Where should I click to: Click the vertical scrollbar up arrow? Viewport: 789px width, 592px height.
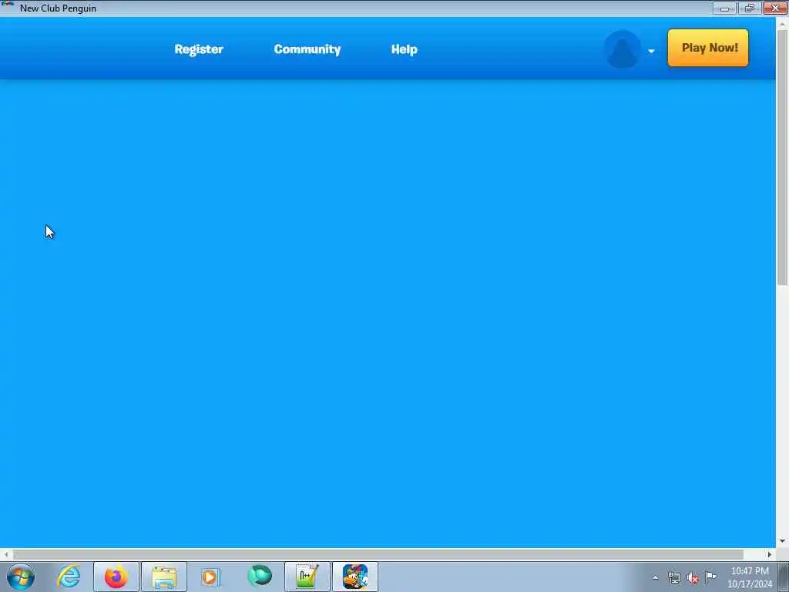tap(783, 23)
